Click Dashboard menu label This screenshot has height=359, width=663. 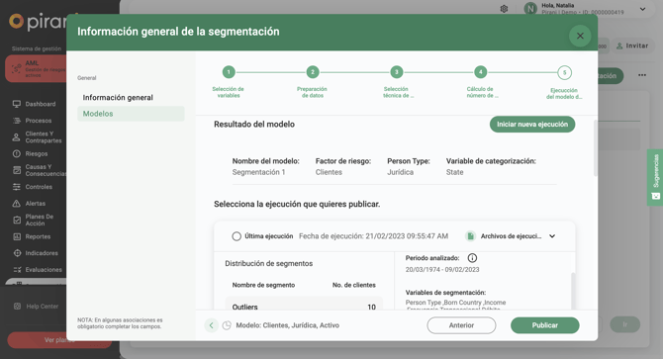[x=41, y=104]
